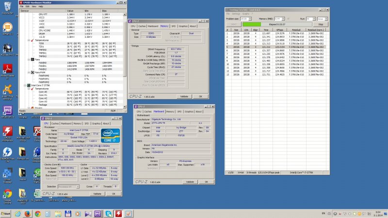The height and width of the screenshot is (218, 388).
Task: Switch to SPD tab in CPU-Z Memory window
Action: click(x=174, y=26)
